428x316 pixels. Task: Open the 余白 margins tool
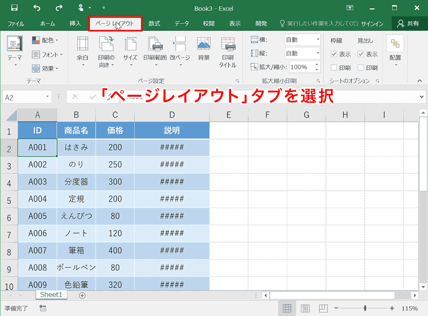(83, 51)
